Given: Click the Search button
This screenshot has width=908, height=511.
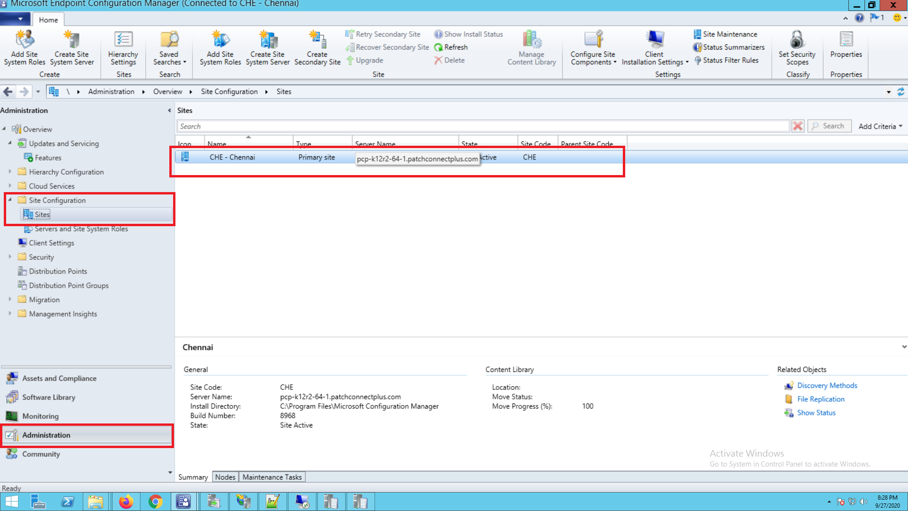Looking at the screenshot, I should 829,126.
